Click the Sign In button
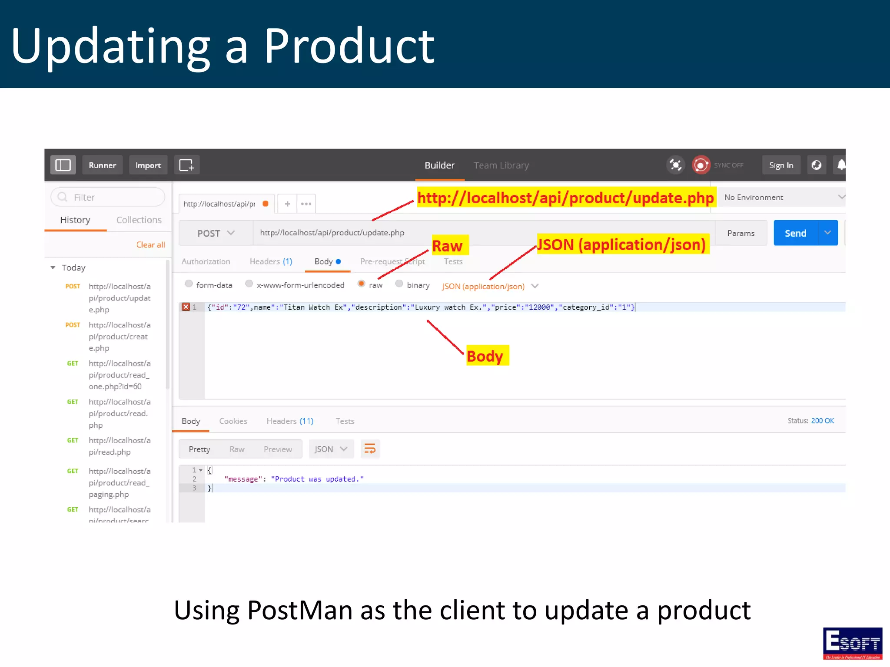The image size is (890, 667). click(x=781, y=165)
